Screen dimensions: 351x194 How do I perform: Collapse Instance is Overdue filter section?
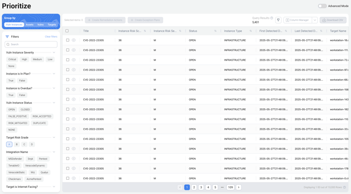(54, 88)
